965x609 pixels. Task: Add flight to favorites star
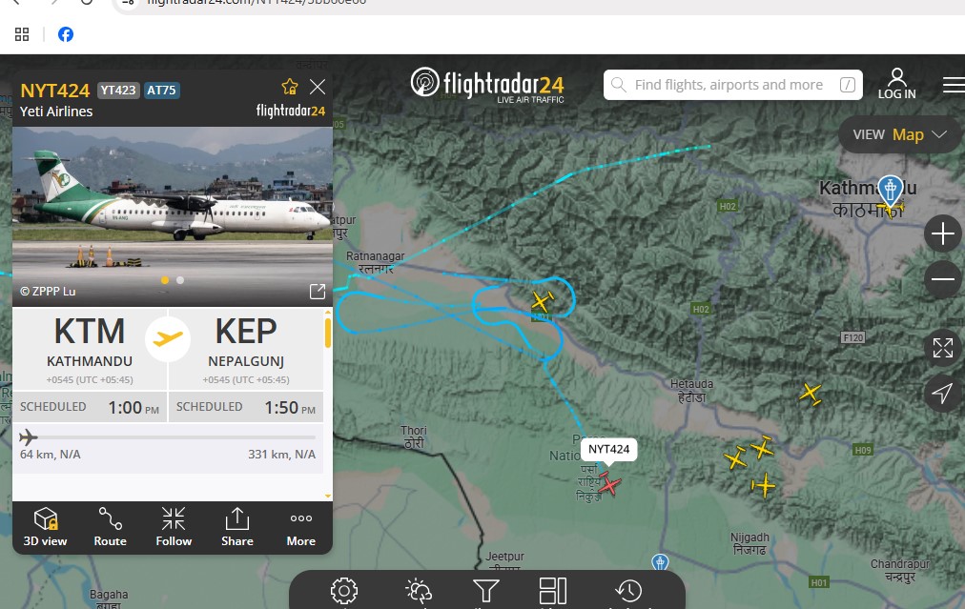290,87
